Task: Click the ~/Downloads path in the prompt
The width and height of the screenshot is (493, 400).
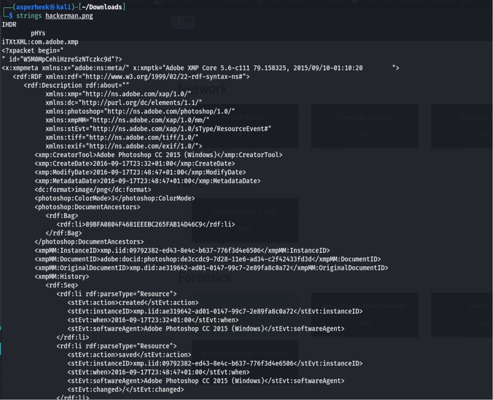Action: click(102, 7)
